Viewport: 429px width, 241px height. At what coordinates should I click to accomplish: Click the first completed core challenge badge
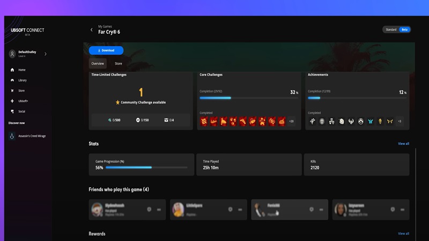coord(204,122)
